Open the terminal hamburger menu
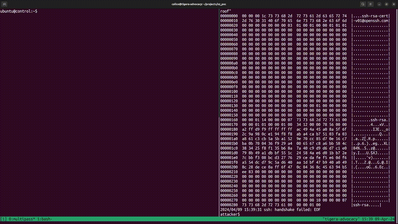 tap(371, 4)
